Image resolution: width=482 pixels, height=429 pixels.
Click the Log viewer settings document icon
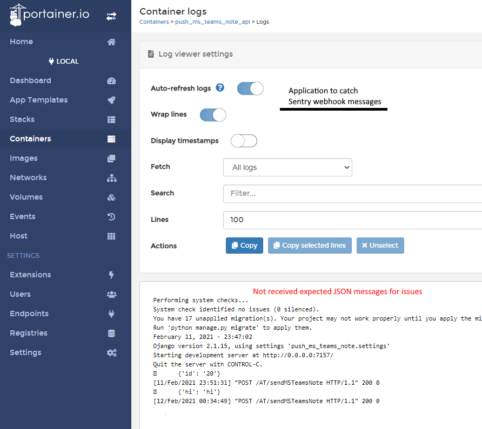(x=151, y=54)
